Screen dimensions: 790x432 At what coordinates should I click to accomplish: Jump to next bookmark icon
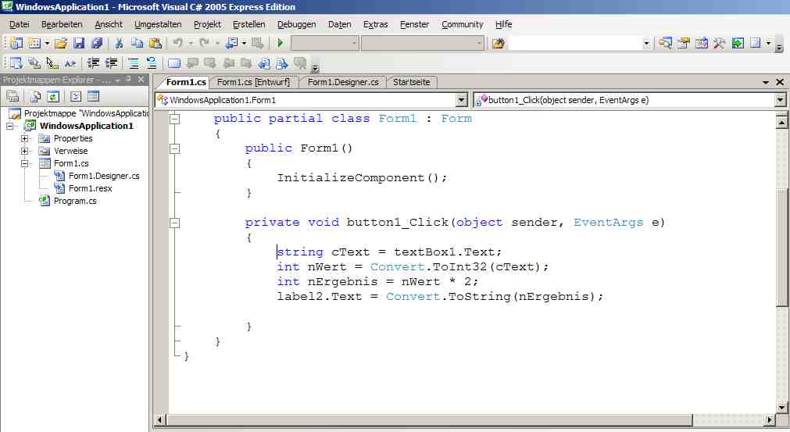pos(209,63)
